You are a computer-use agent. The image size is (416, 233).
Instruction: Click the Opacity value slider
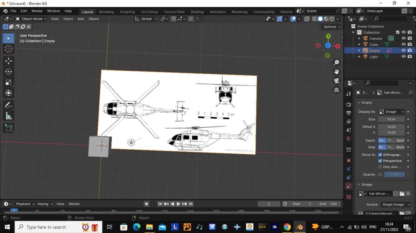coord(394,175)
